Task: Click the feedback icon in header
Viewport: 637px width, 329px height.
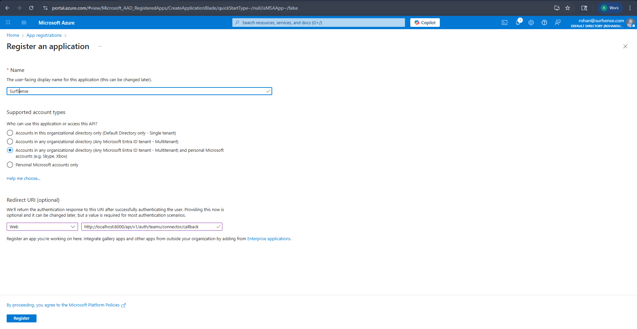Action: (557, 23)
